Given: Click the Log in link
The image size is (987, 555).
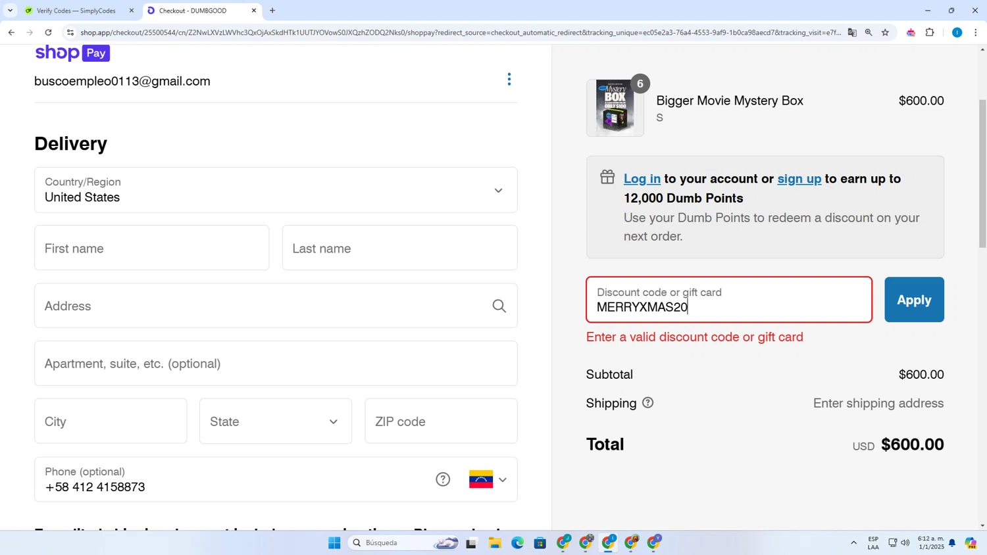Looking at the screenshot, I should (x=642, y=179).
